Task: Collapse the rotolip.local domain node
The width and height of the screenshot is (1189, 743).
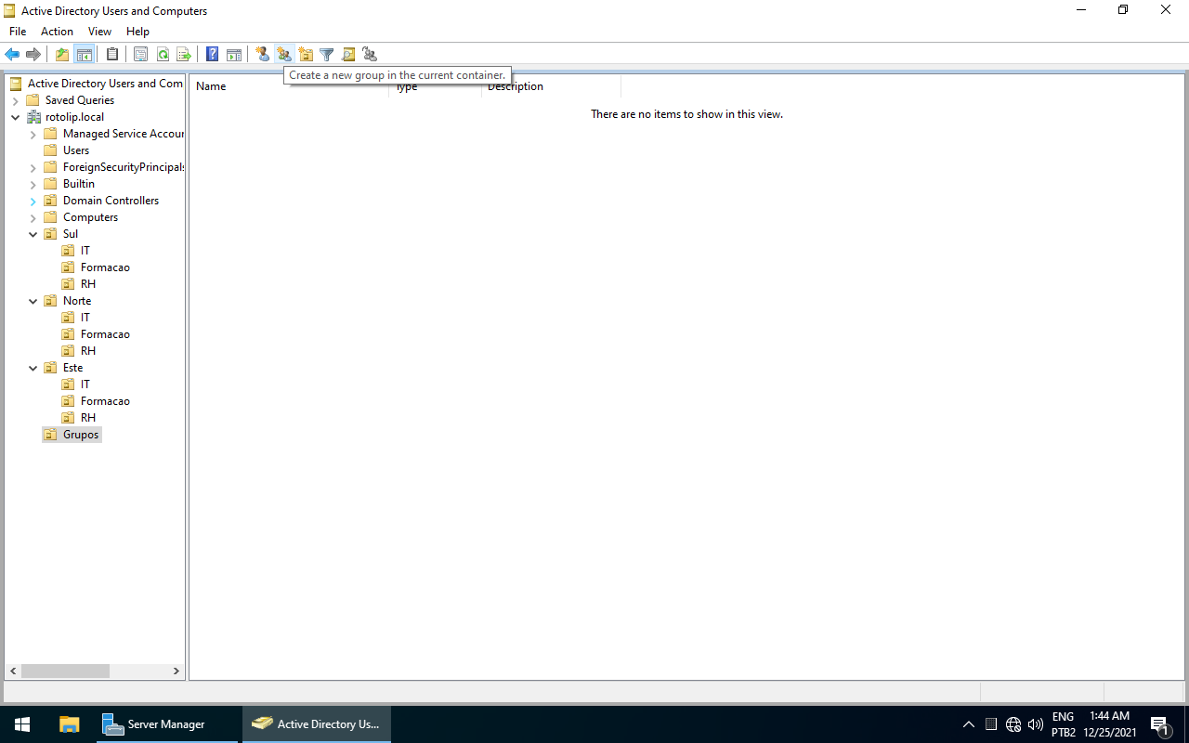Action: [16, 117]
